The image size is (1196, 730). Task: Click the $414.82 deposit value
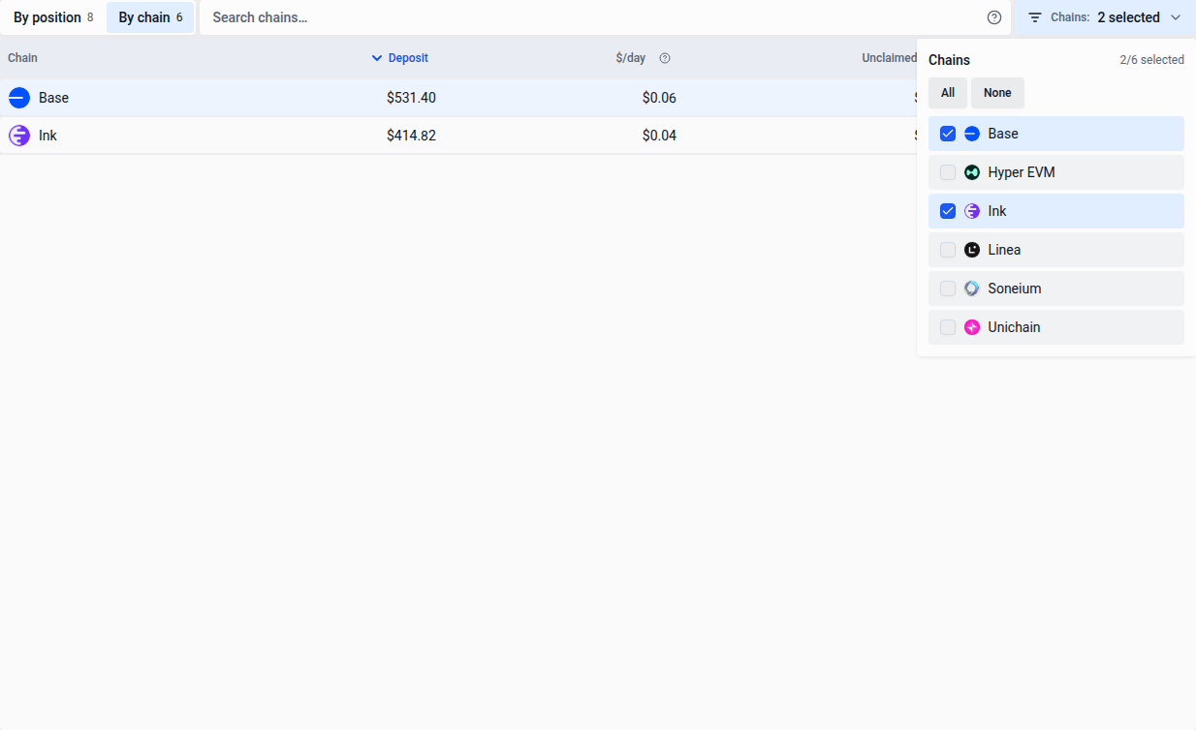pyautogui.click(x=411, y=136)
